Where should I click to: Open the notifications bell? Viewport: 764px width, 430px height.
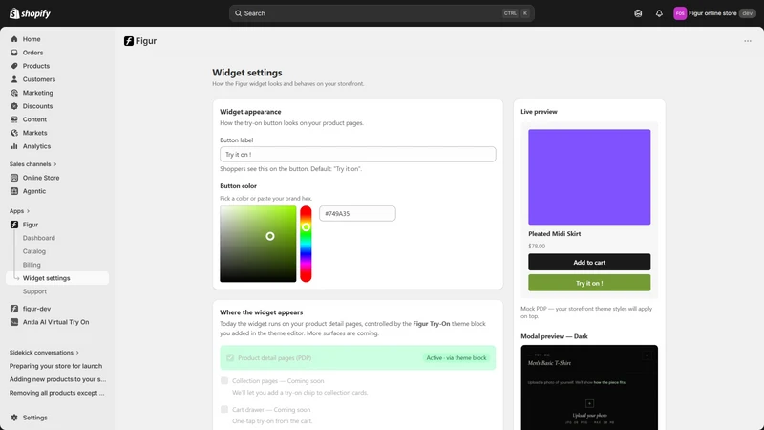[659, 13]
